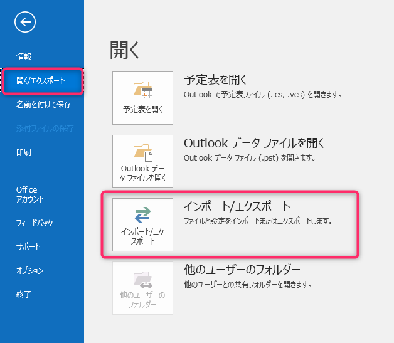This screenshot has width=394, height=343.
Task: Click the インポート/エクスポート heading text
Action: coord(237,206)
